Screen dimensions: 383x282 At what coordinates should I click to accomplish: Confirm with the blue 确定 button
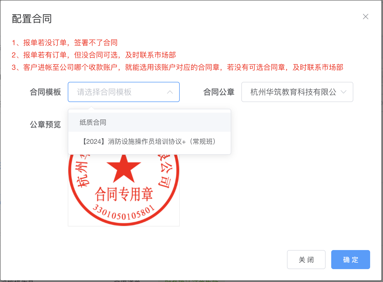tap(351, 260)
